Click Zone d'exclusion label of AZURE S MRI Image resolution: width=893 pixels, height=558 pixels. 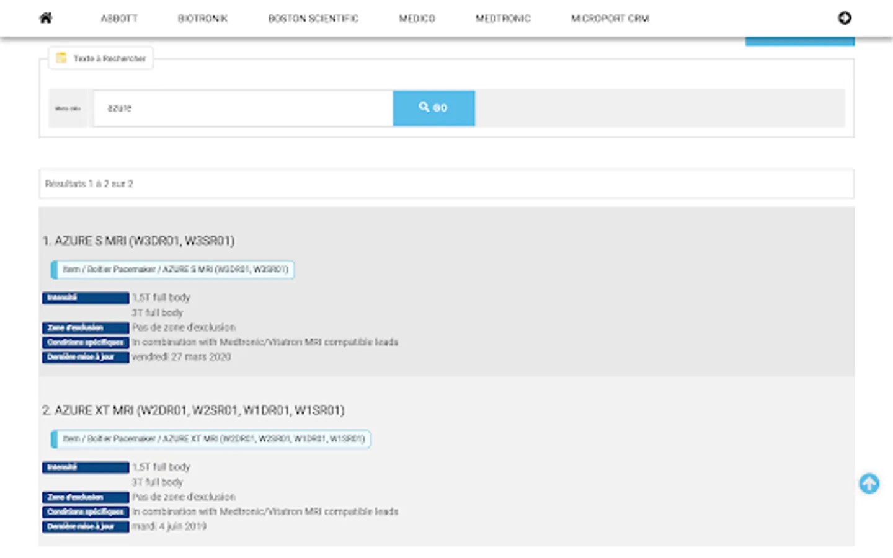pos(86,327)
